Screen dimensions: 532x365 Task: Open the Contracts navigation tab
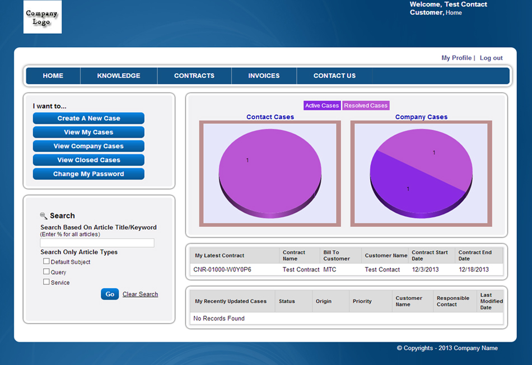pyautogui.click(x=194, y=76)
